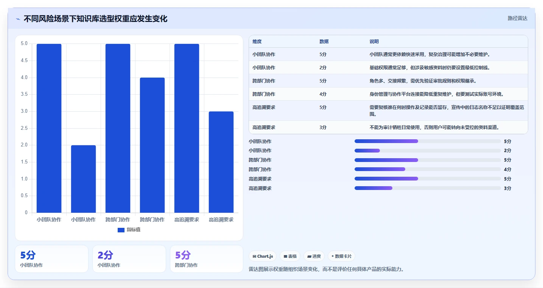Click the 跨部门协作 bar reaching 4.0
Screen dimensions: 543x288
152,145
